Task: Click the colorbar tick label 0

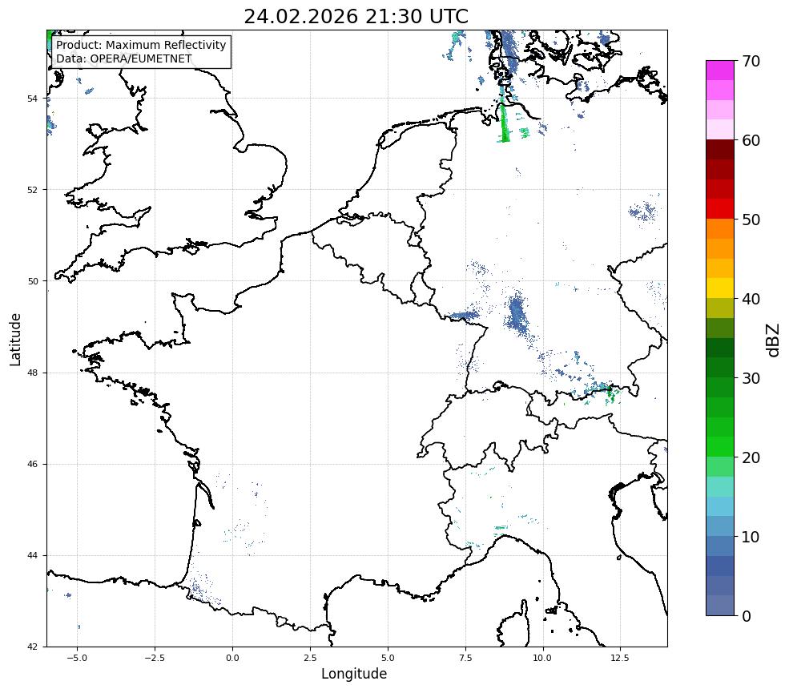Action: point(747,616)
